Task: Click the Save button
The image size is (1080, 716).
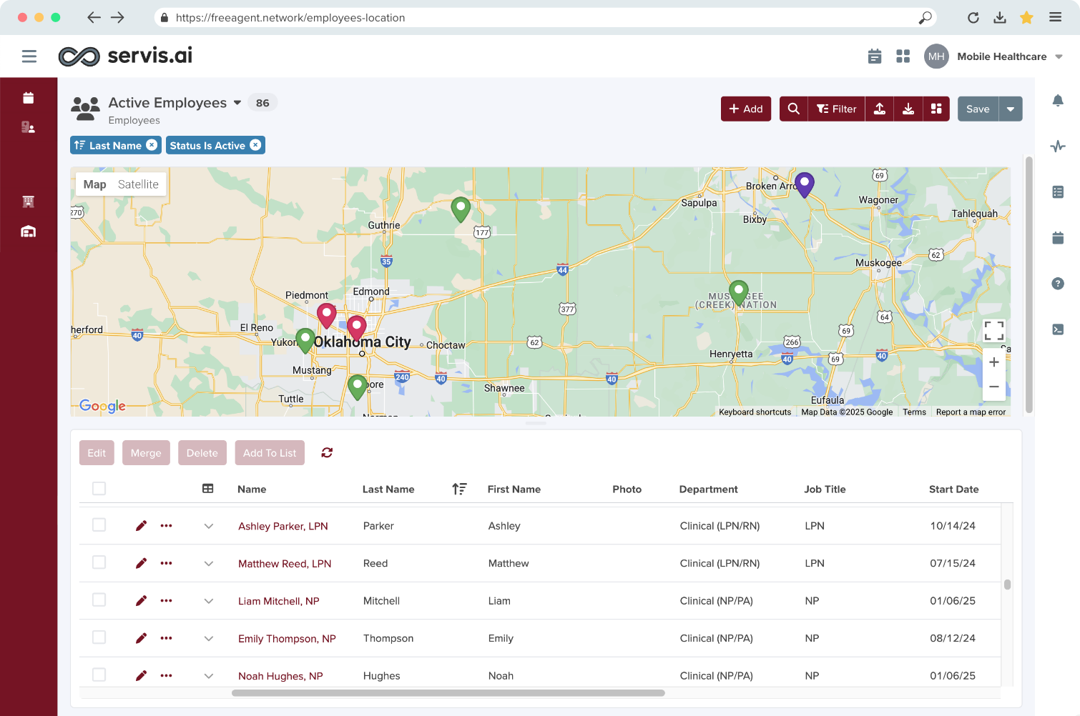Action: pyautogui.click(x=978, y=109)
